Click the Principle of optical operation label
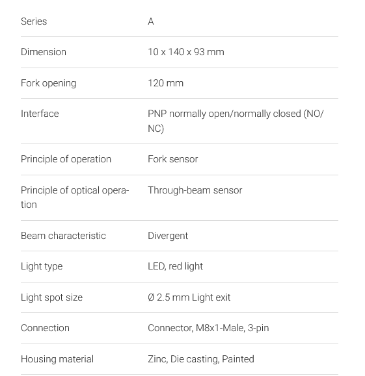 [x=75, y=197]
